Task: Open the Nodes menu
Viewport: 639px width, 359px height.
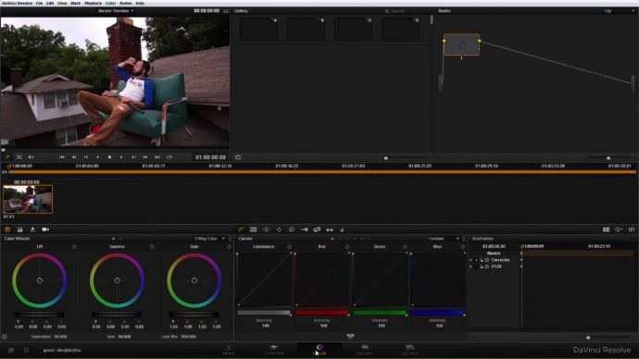Action: point(126,3)
